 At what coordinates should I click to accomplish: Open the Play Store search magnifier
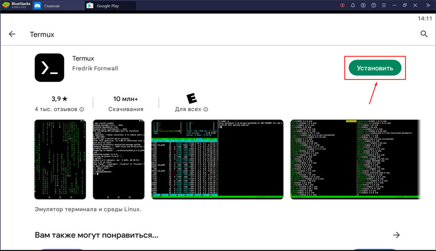pyautogui.click(x=424, y=34)
